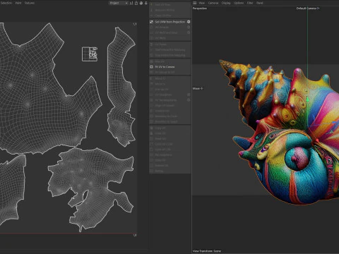Open the Selection menu
The height and width of the screenshot is (254, 339).
(x=6, y=3)
